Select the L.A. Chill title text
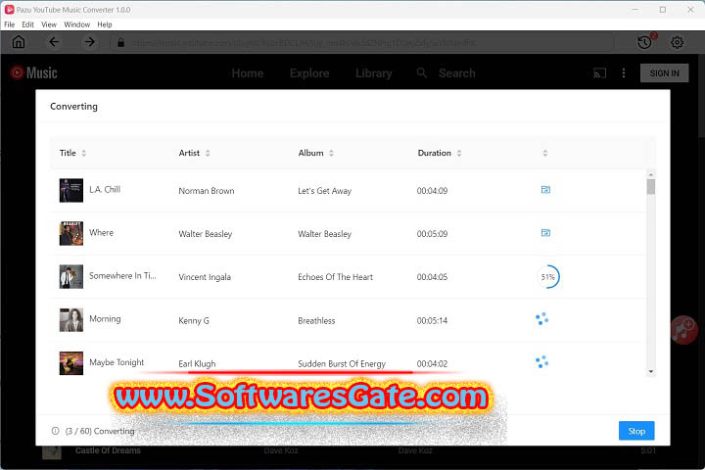This screenshot has width=705, height=470. [105, 189]
